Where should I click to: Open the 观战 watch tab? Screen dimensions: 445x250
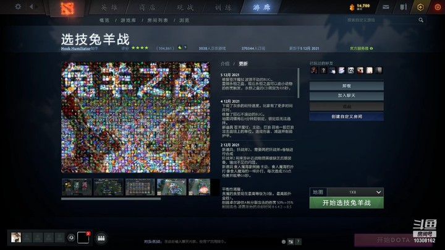tap(185, 7)
